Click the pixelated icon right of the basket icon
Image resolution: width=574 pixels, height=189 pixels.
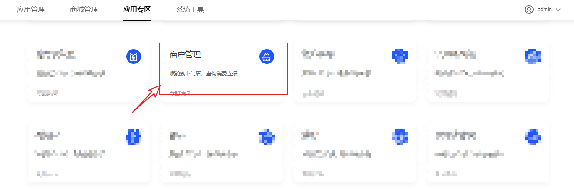pyautogui.click(x=400, y=56)
